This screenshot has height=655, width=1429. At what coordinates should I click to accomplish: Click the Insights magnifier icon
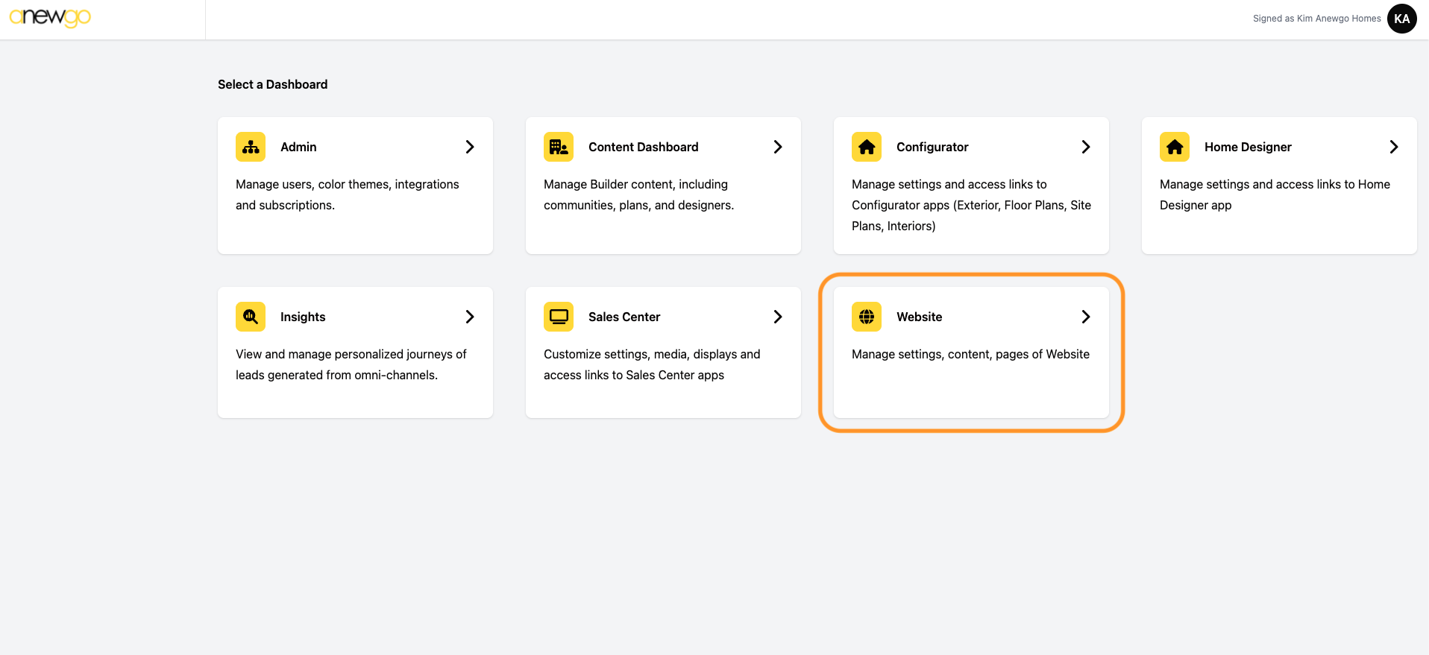coord(251,317)
